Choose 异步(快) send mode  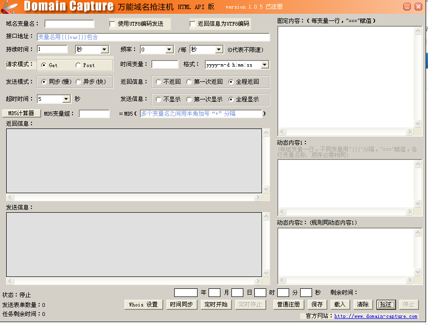[x=78, y=82]
